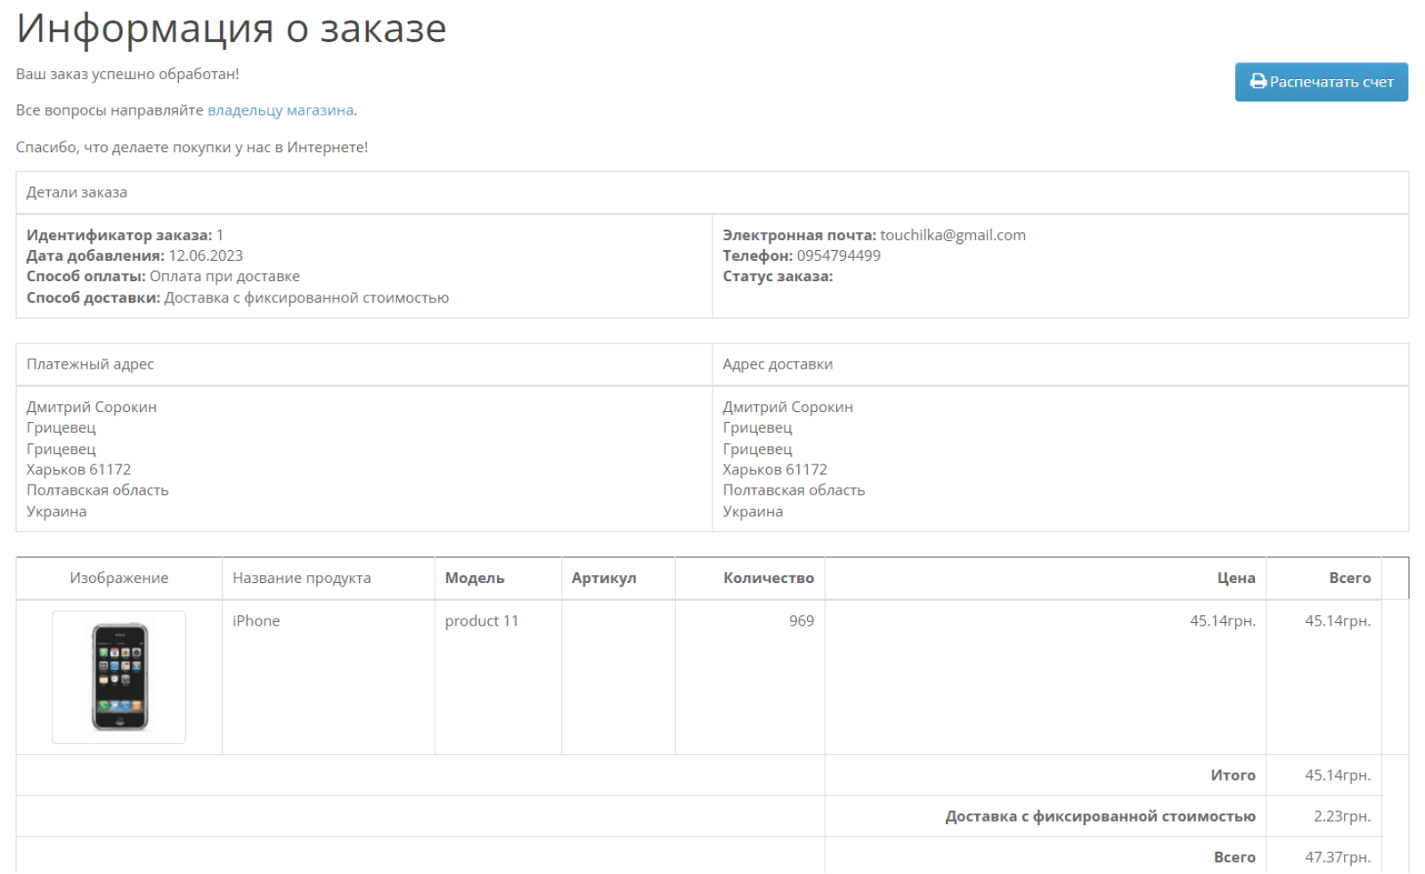Click the Артикул column header

click(618, 578)
